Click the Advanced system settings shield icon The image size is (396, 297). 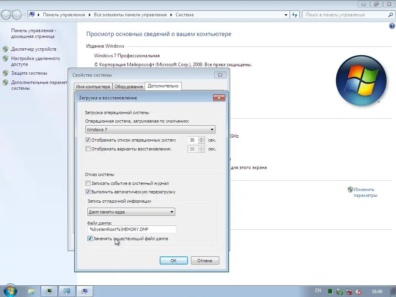coord(5,82)
